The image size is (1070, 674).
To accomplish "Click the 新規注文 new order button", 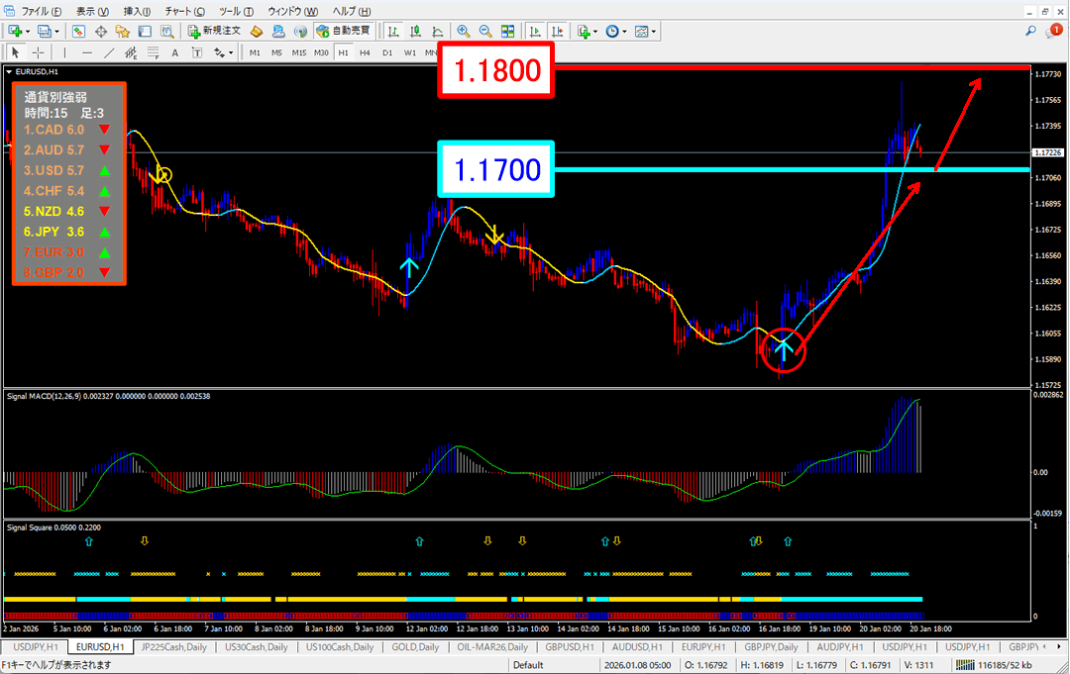I will (215, 32).
